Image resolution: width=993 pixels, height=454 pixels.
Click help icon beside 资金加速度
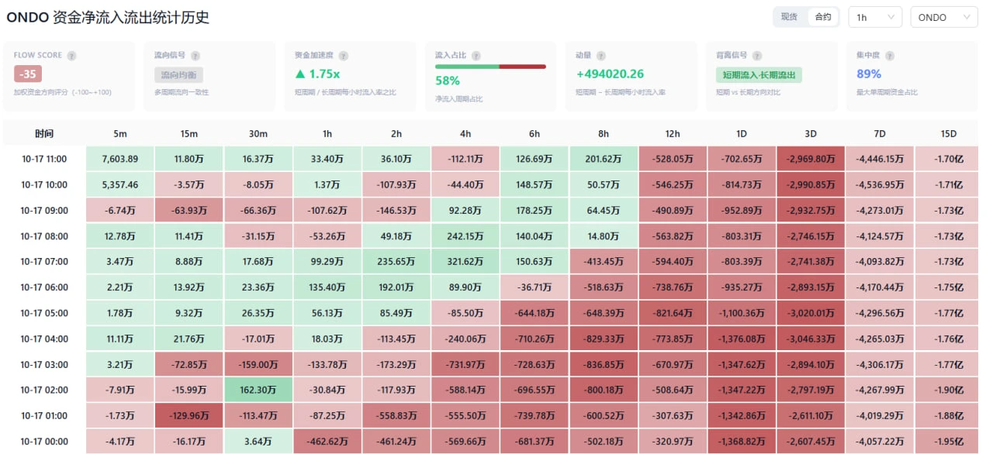pos(344,56)
